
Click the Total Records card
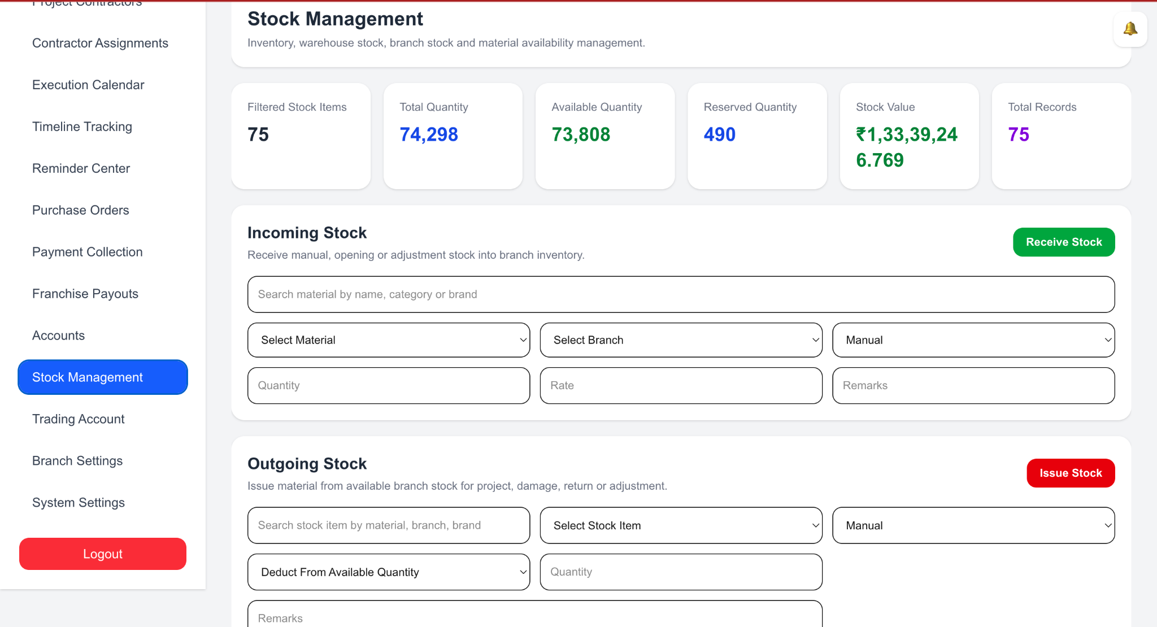tap(1062, 136)
